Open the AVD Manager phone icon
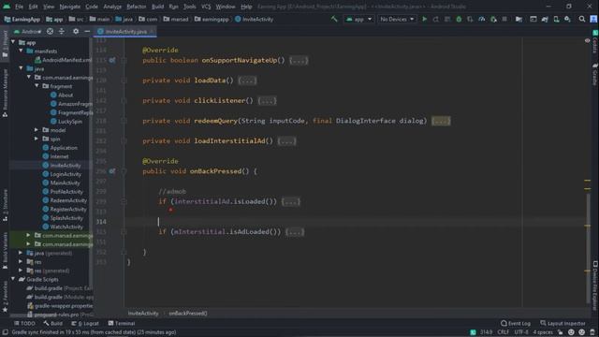The image size is (599, 337). pos(556,19)
